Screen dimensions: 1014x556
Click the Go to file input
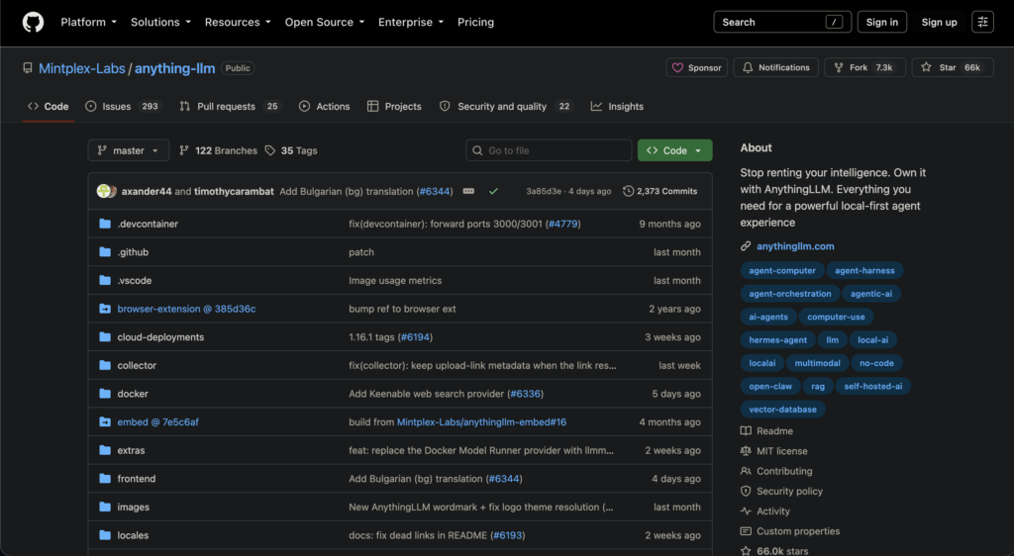point(549,150)
